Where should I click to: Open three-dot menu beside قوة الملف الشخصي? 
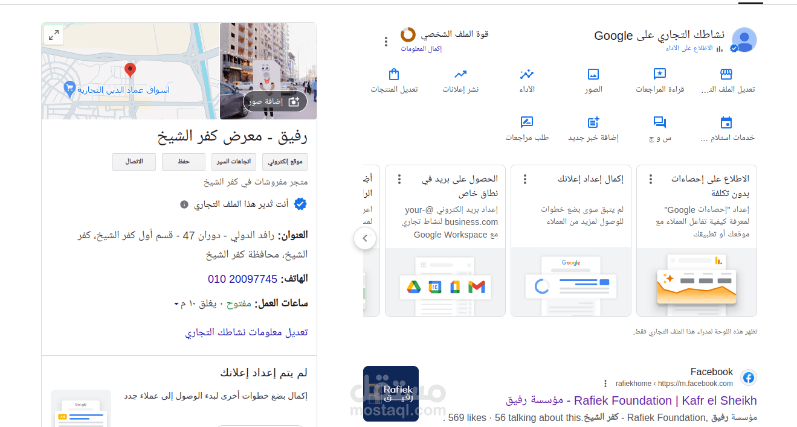coord(387,42)
